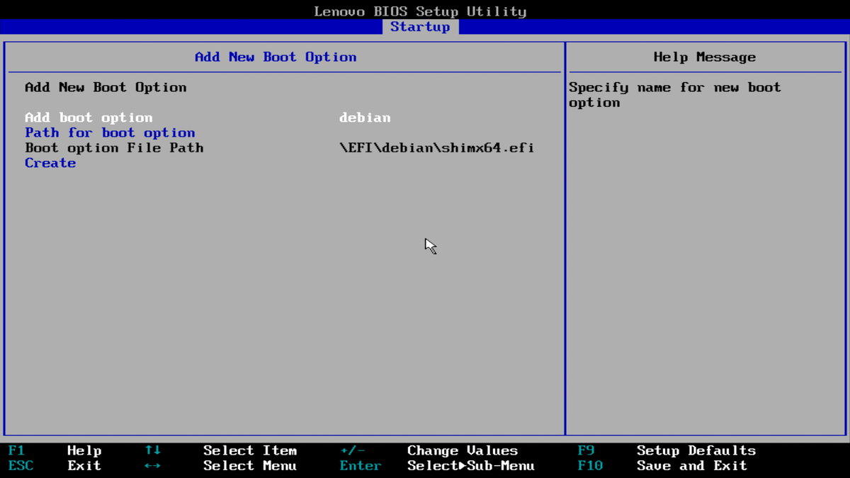The height and width of the screenshot is (478, 850).
Task: Edit the debian boot option name
Action: pos(365,118)
